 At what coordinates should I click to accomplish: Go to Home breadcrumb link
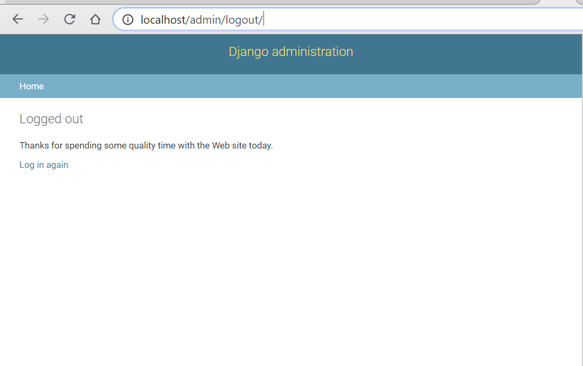pyautogui.click(x=32, y=86)
